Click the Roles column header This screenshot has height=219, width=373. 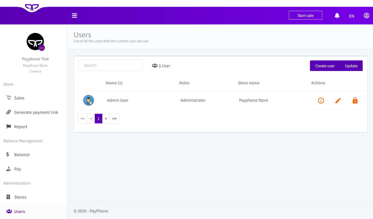pos(184,83)
